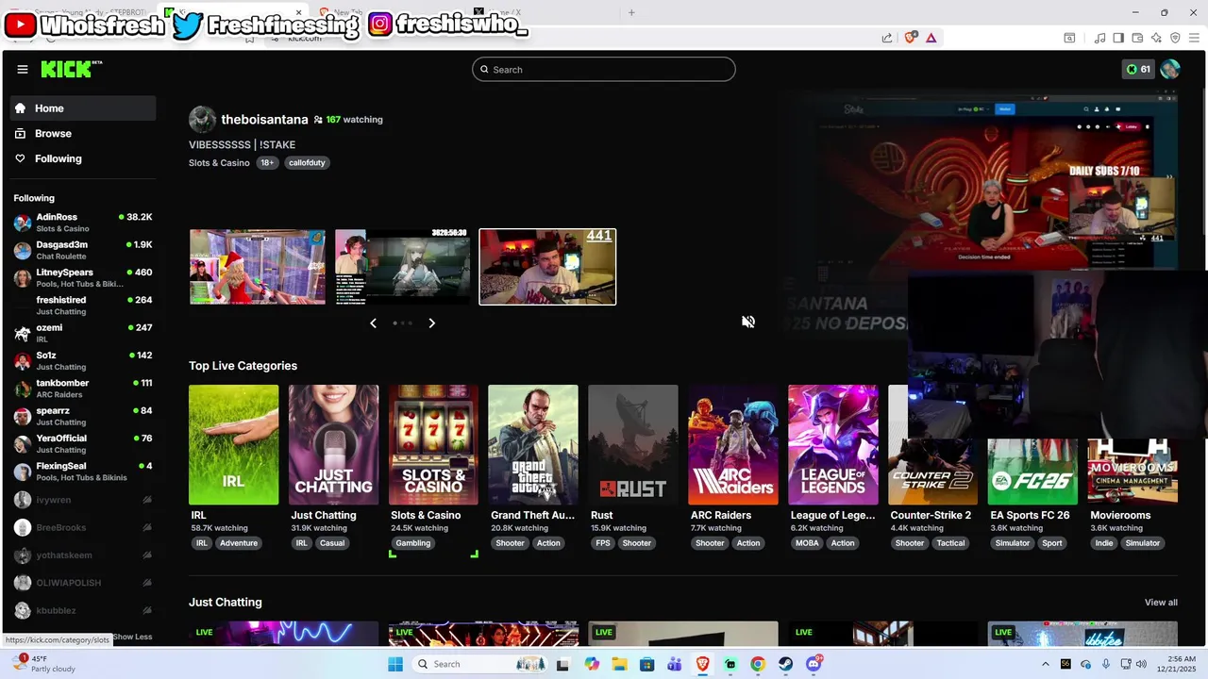This screenshot has width=1208, height=679.
Task: Open So1z in the Following list
Action: point(83,360)
